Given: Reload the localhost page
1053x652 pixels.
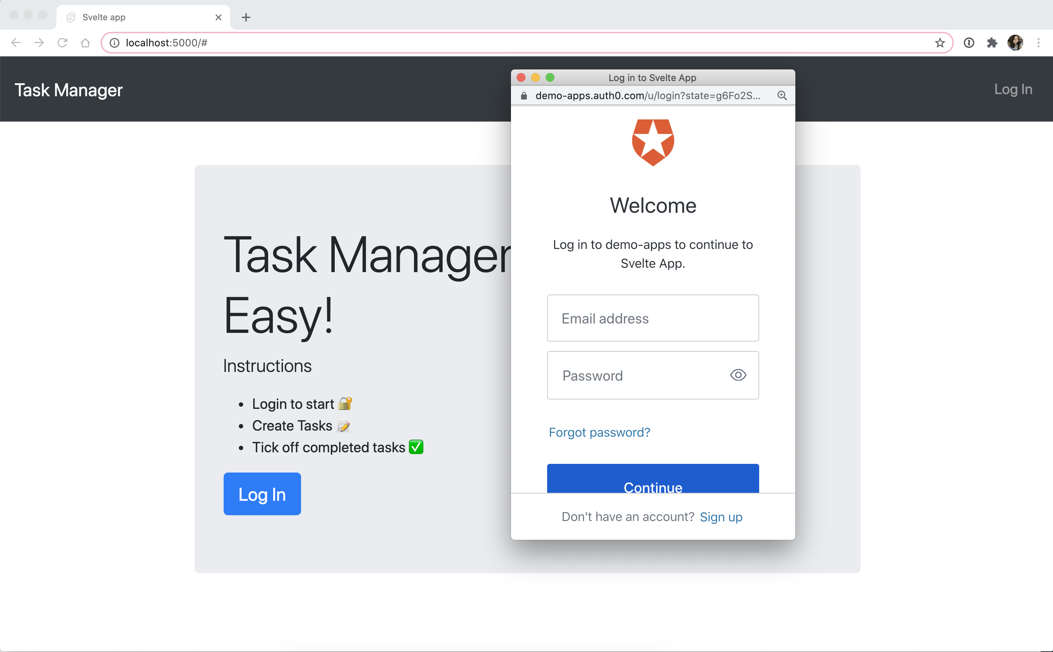Looking at the screenshot, I should coord(63,43).
